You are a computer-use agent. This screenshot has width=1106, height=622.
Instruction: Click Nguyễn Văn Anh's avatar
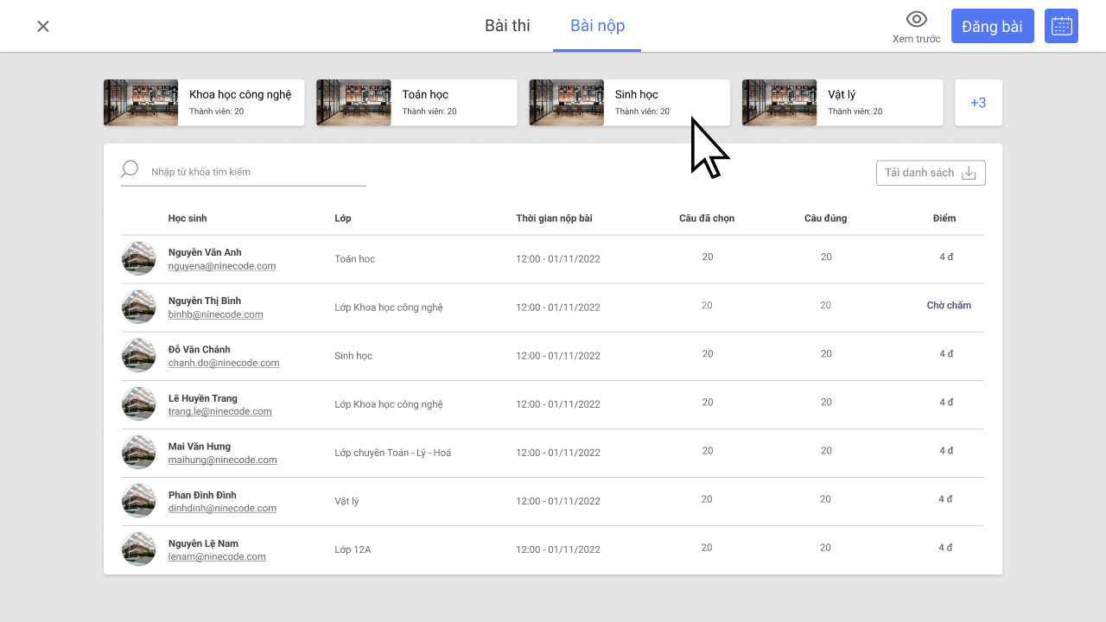139,258
